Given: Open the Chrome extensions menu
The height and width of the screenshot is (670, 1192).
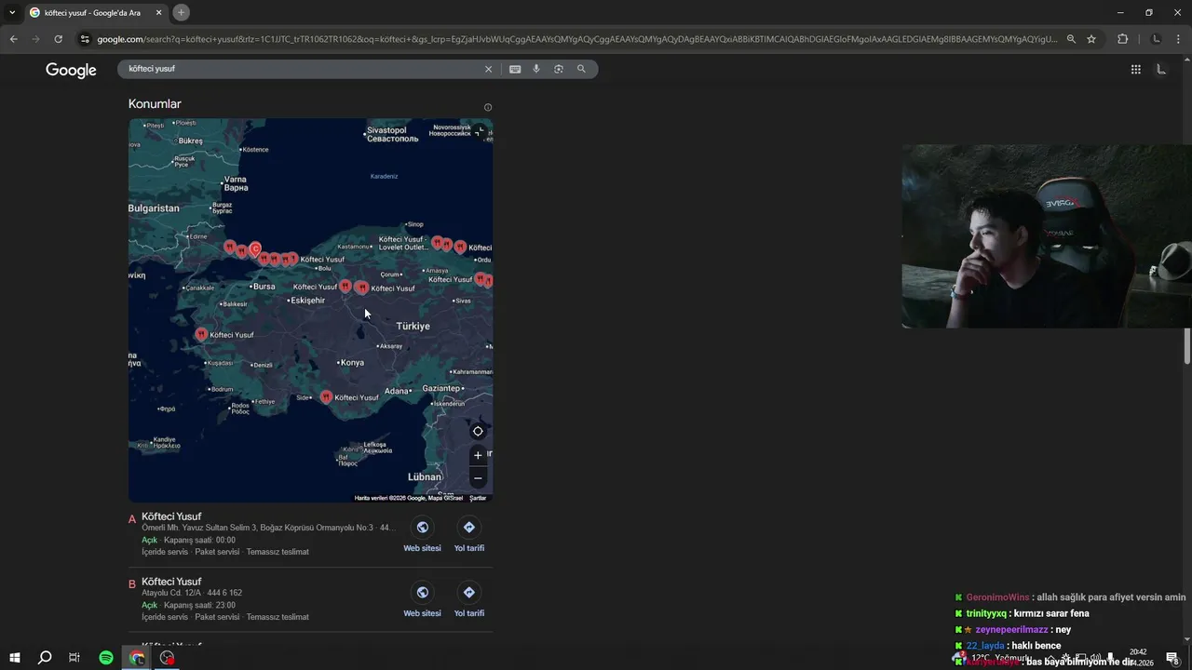Looking at the screenshot, I should click(1122, 39).
